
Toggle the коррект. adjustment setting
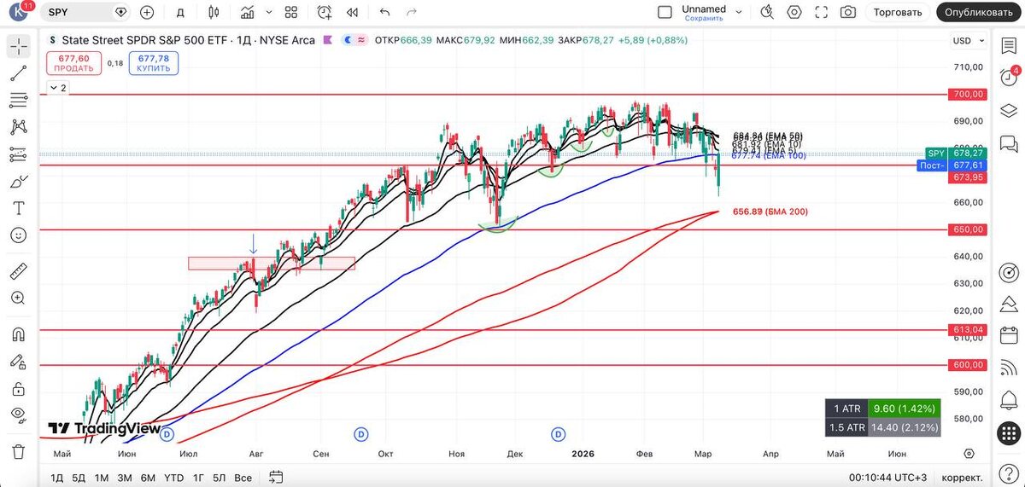coord(961,478)
